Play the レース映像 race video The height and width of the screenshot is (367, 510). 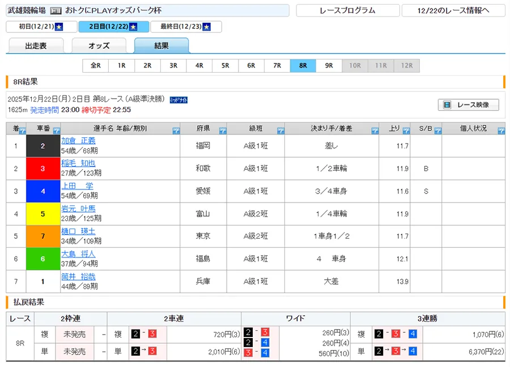pos(468,105)
